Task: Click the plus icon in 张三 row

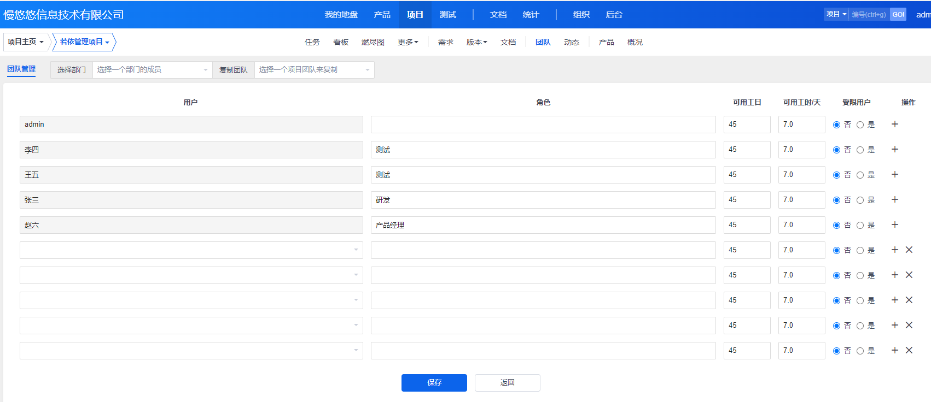Action: click(895, 200)
